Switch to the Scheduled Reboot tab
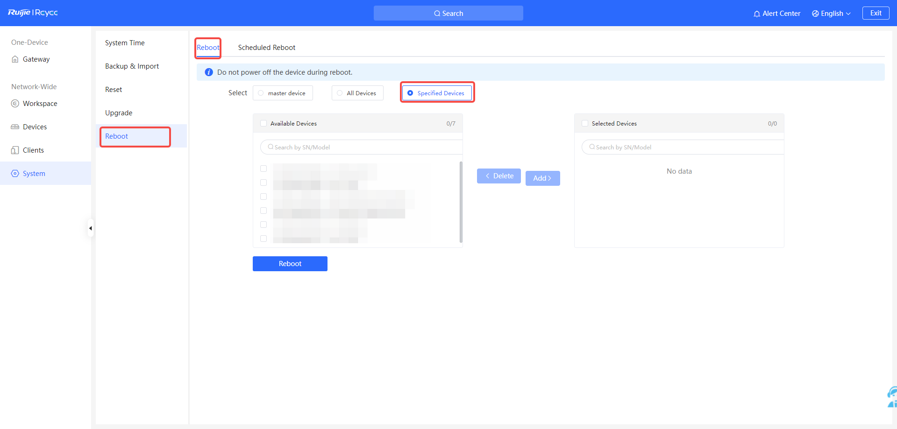The height and width of the screenshot is (429, 897). coord(266,48)
